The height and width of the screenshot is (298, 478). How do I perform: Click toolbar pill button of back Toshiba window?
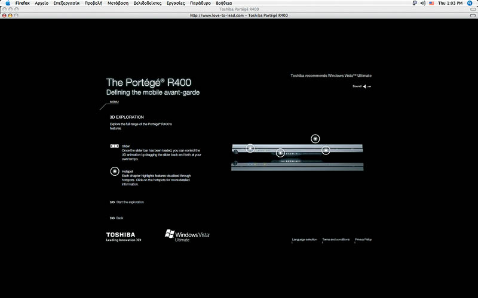[473, 9]
